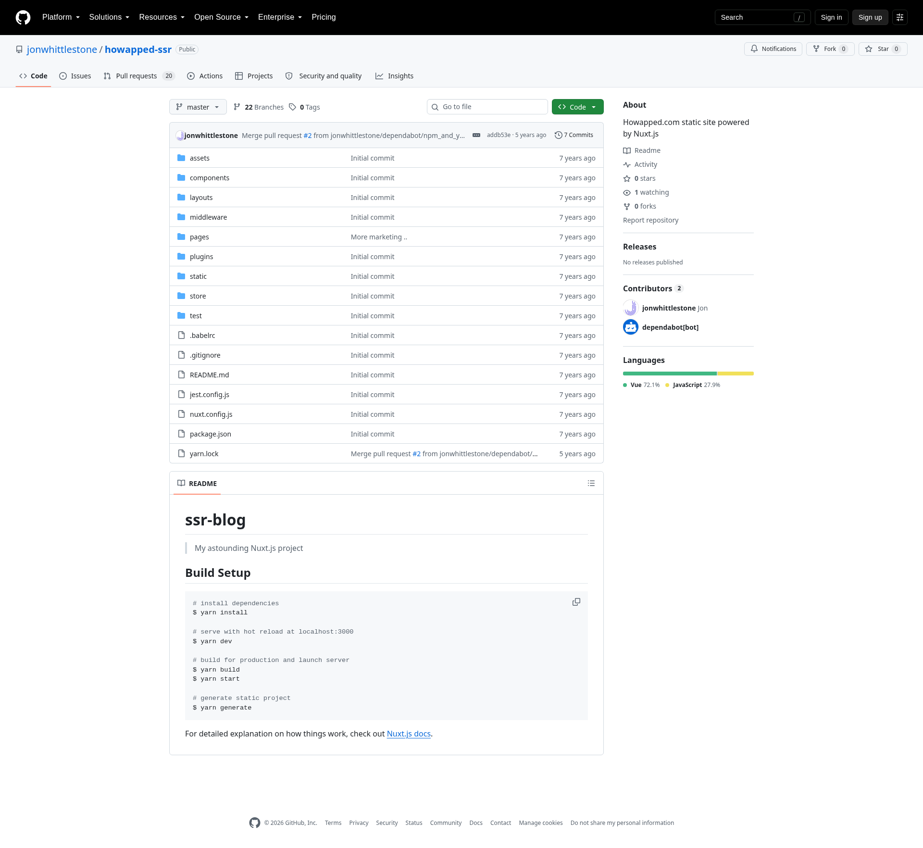This screenshot has height=848, width=923.
Task: Click the addb53e commit hash
Action: click(x=499, y=135)
